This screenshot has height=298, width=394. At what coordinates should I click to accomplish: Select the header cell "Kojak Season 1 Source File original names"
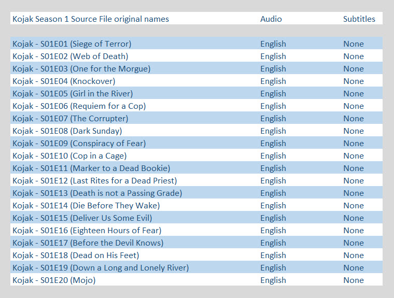[x=91, y=19]
